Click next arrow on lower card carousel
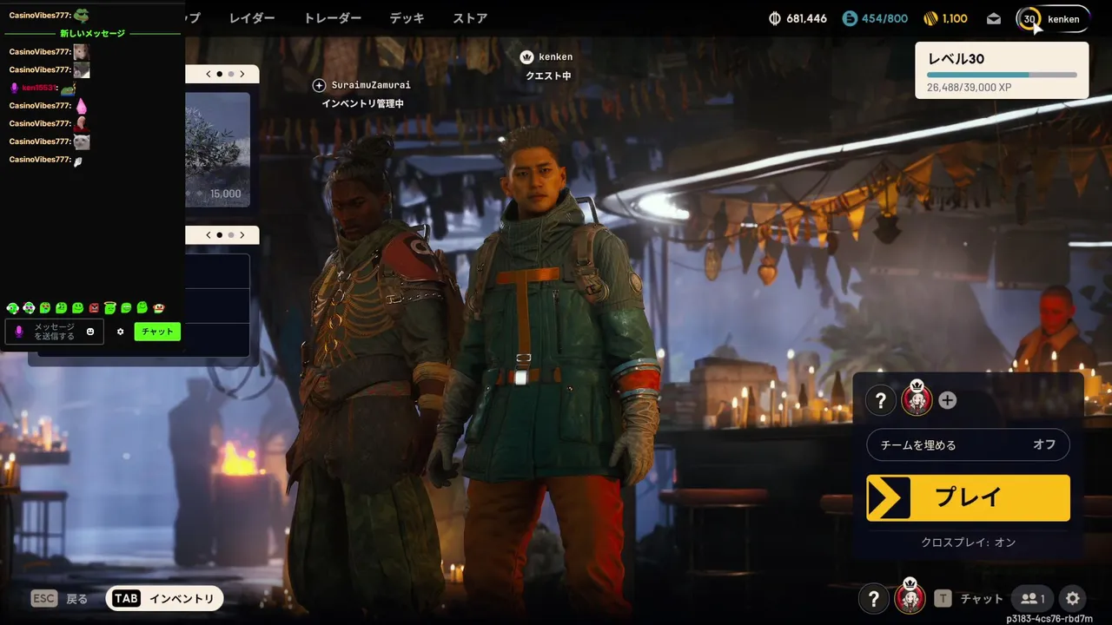The image size is (1112, 625). pyautogui.click(x=242, y=235)
